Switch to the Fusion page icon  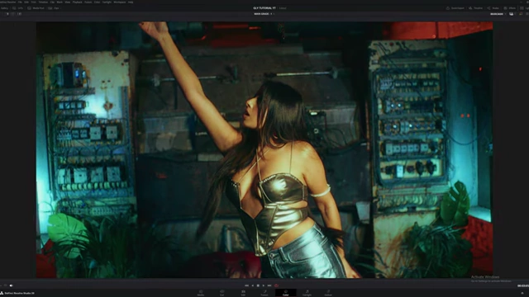[264, 293]
